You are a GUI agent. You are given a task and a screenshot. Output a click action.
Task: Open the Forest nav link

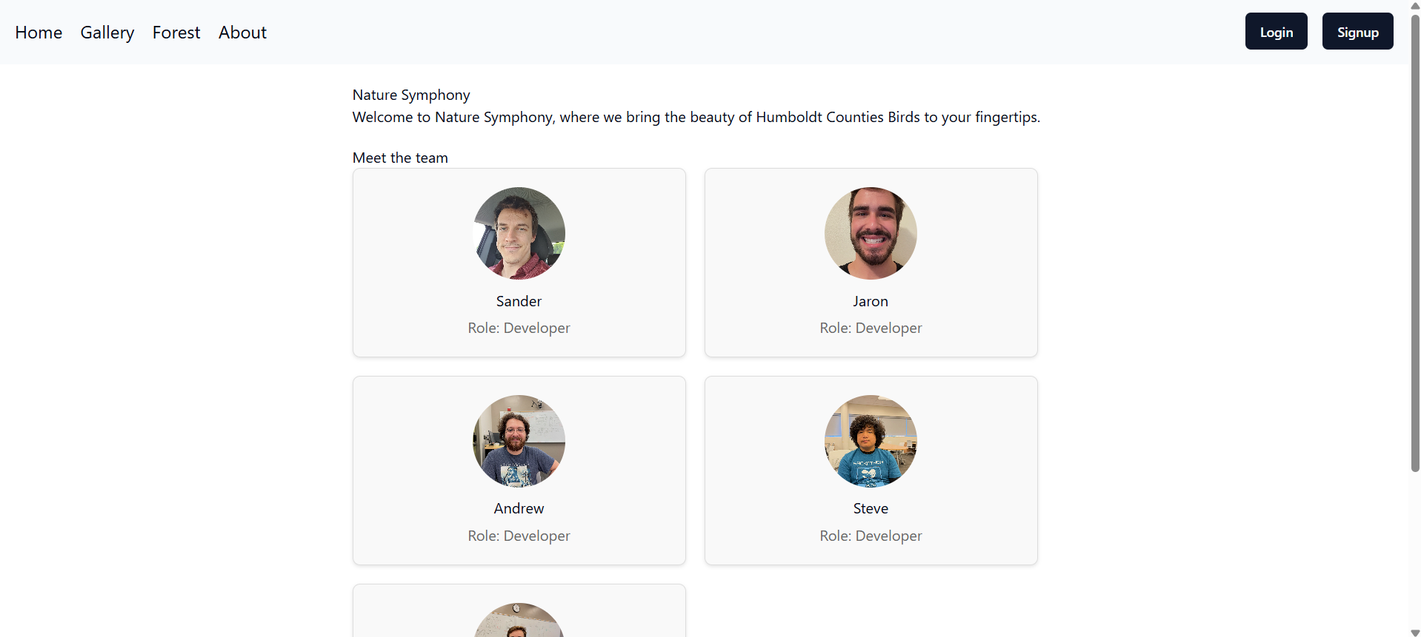coord(176,33)
